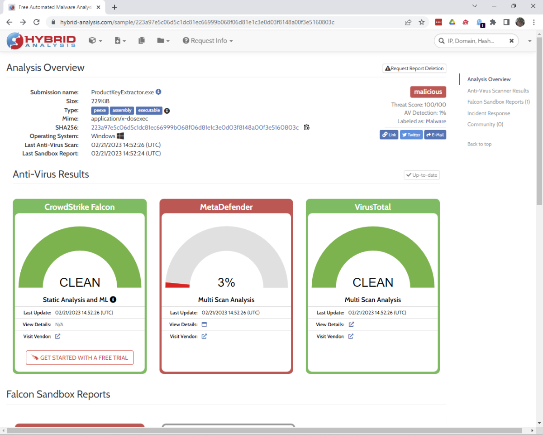Open the red password manager extension
This screenshot has height=435, width=543.
point(438,22)
